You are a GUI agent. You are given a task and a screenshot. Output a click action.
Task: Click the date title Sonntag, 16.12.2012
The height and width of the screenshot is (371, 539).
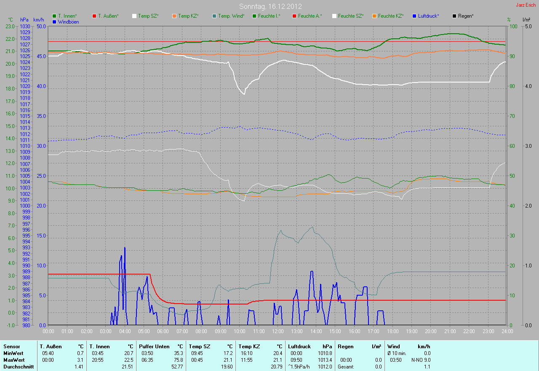click(x=270, y=7)
